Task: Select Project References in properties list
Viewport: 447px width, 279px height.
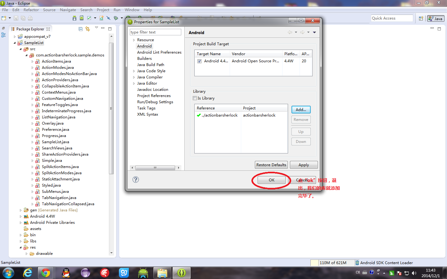Action: [154, 96]
